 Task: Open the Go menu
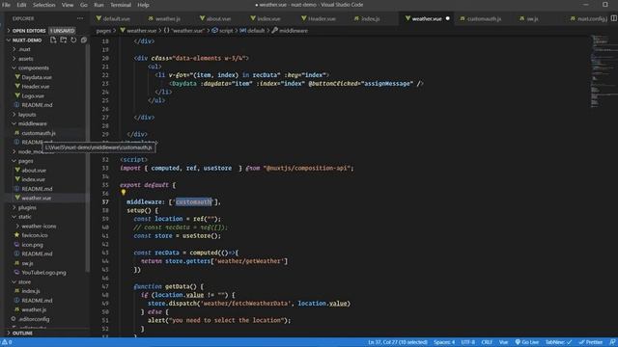click(84, 5)
